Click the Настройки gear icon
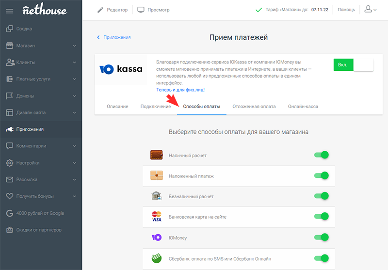The height and width of the screenshot is (270, 388). (9, 163)
